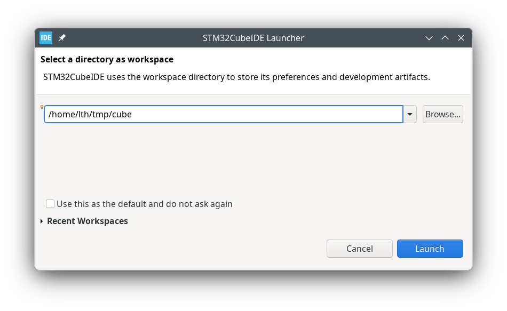Close the Launcher dialog with the X

click(461, 38)
